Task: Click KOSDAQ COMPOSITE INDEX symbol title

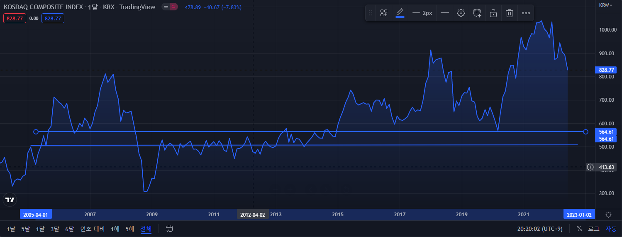Action: [43, 7]
